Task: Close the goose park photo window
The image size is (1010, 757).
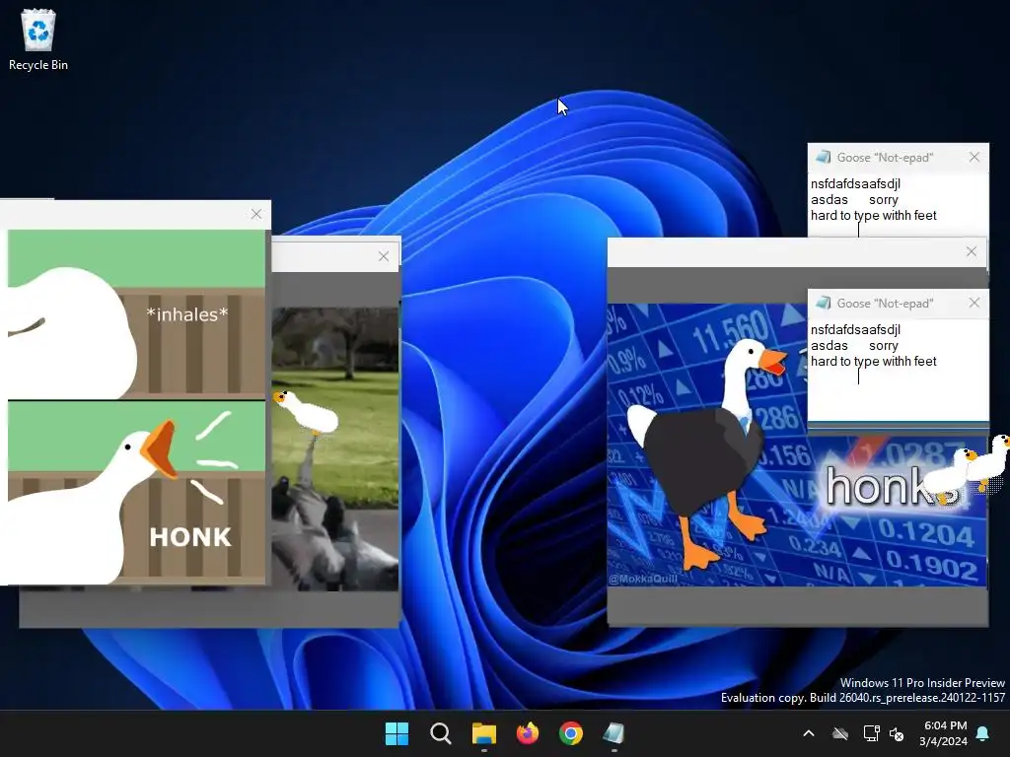Action: (x=384, y=256)
